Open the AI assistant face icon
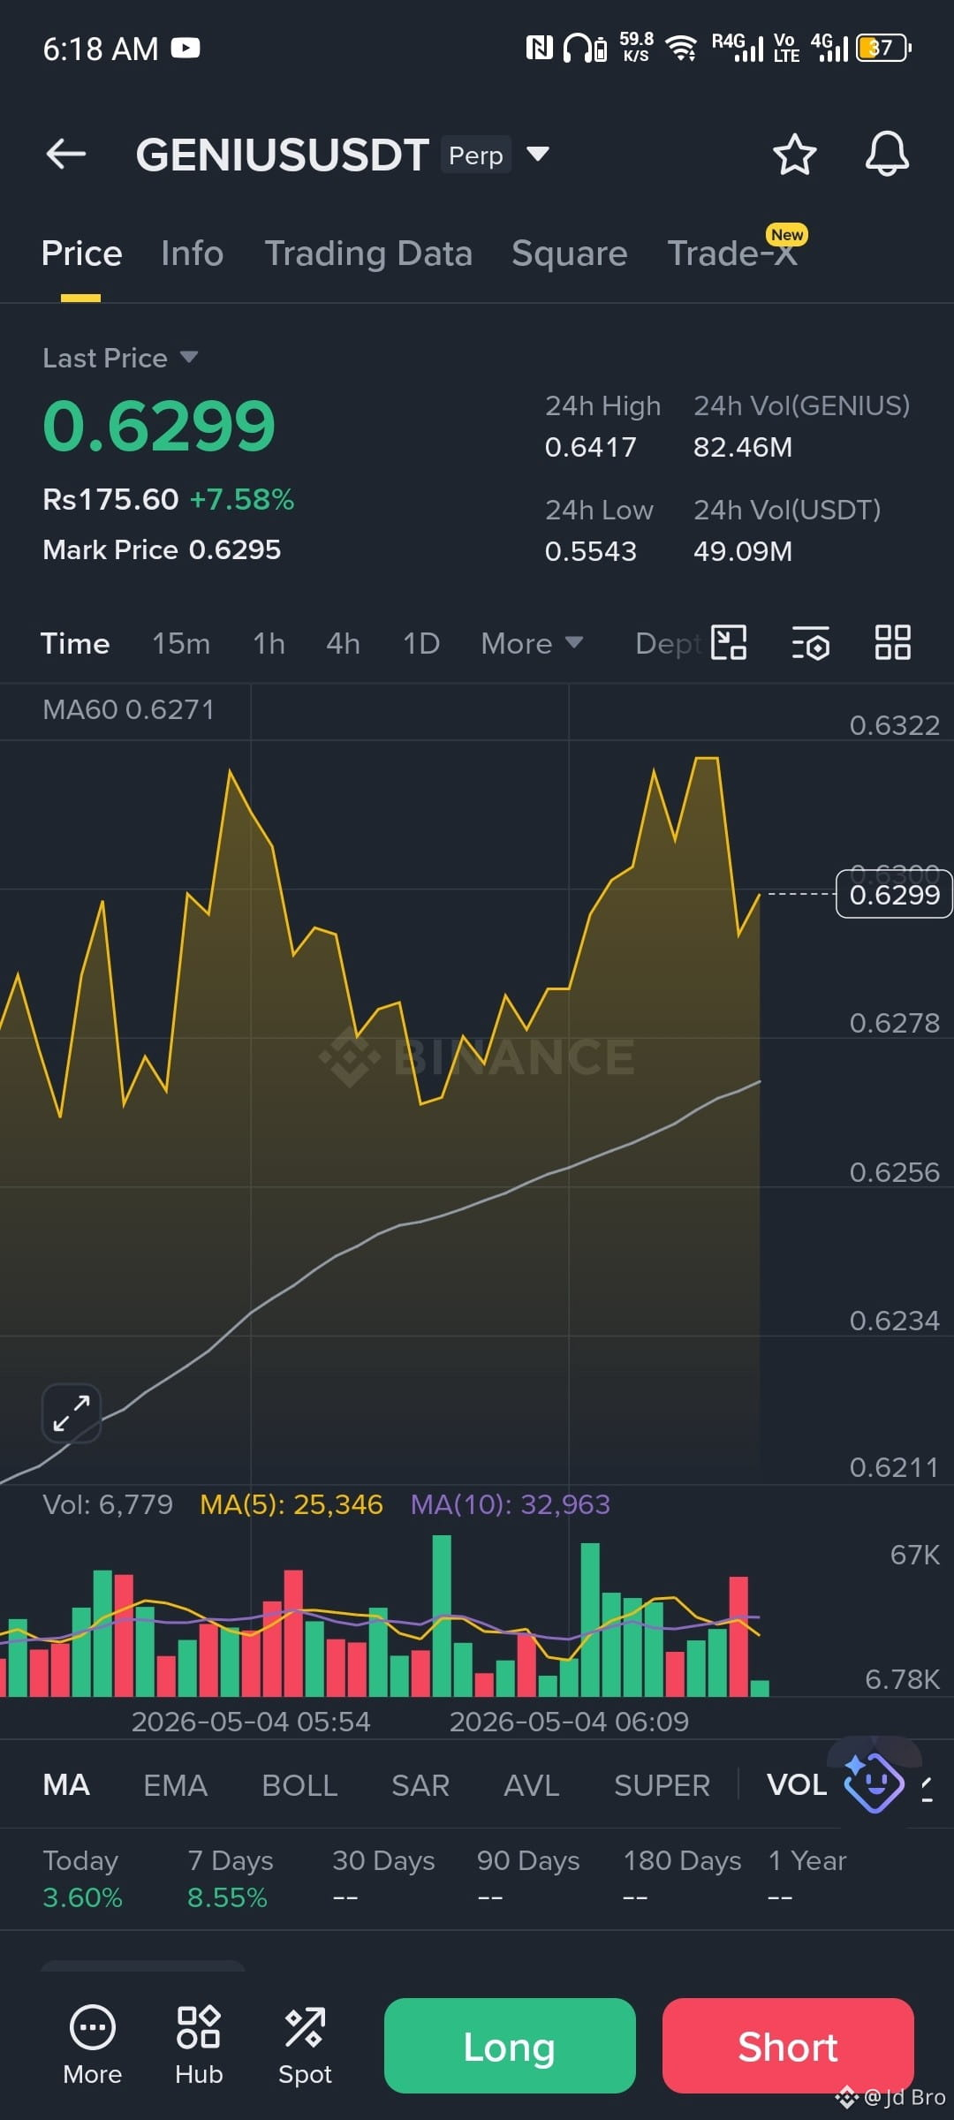Image resolution: width=954 pixels, height=2120 pixels. pos(874,1783)
